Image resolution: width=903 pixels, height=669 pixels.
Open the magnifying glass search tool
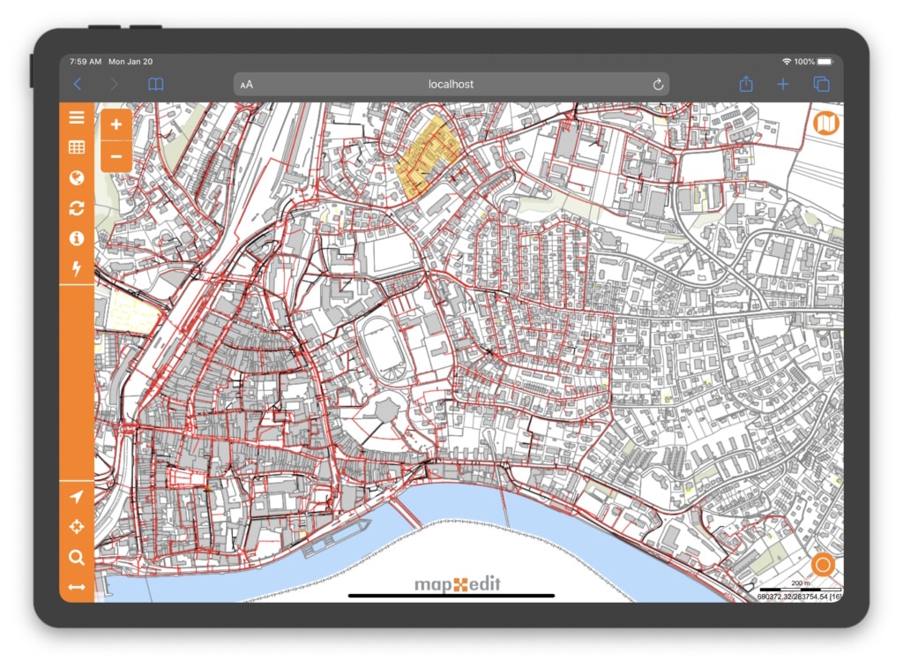pyautogui.click(x=77, y=557)
